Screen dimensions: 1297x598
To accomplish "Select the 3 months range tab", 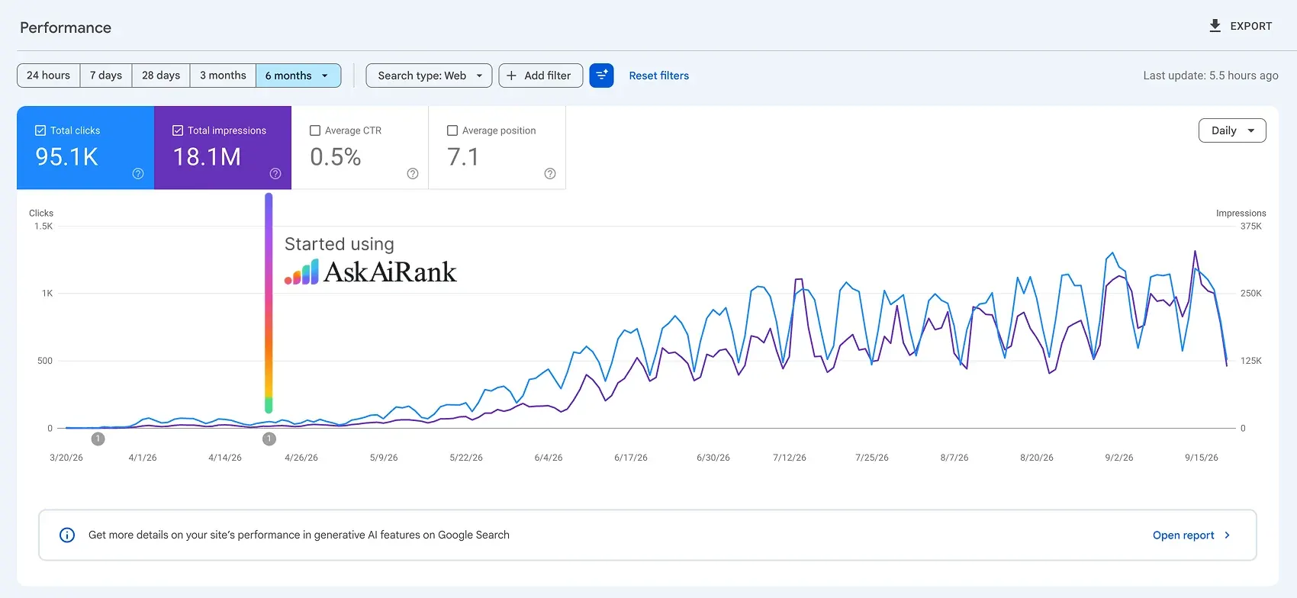I will click(x=223, y=76).
